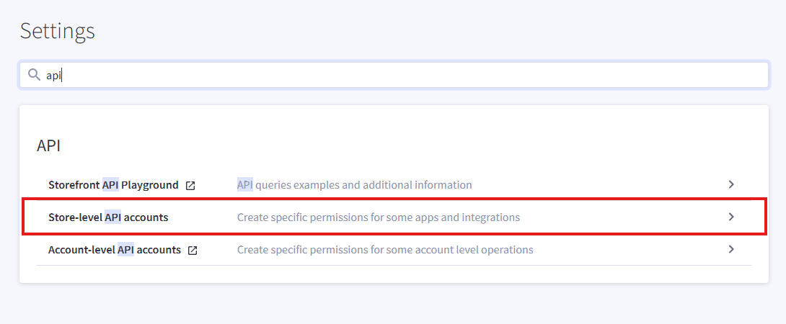This screenshot has height=324, width=786.
Task: Open Account-level API accounts
Action: (115, 250)
